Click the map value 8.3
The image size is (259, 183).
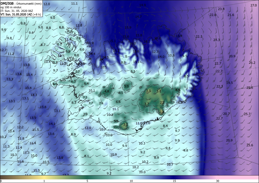74,102
